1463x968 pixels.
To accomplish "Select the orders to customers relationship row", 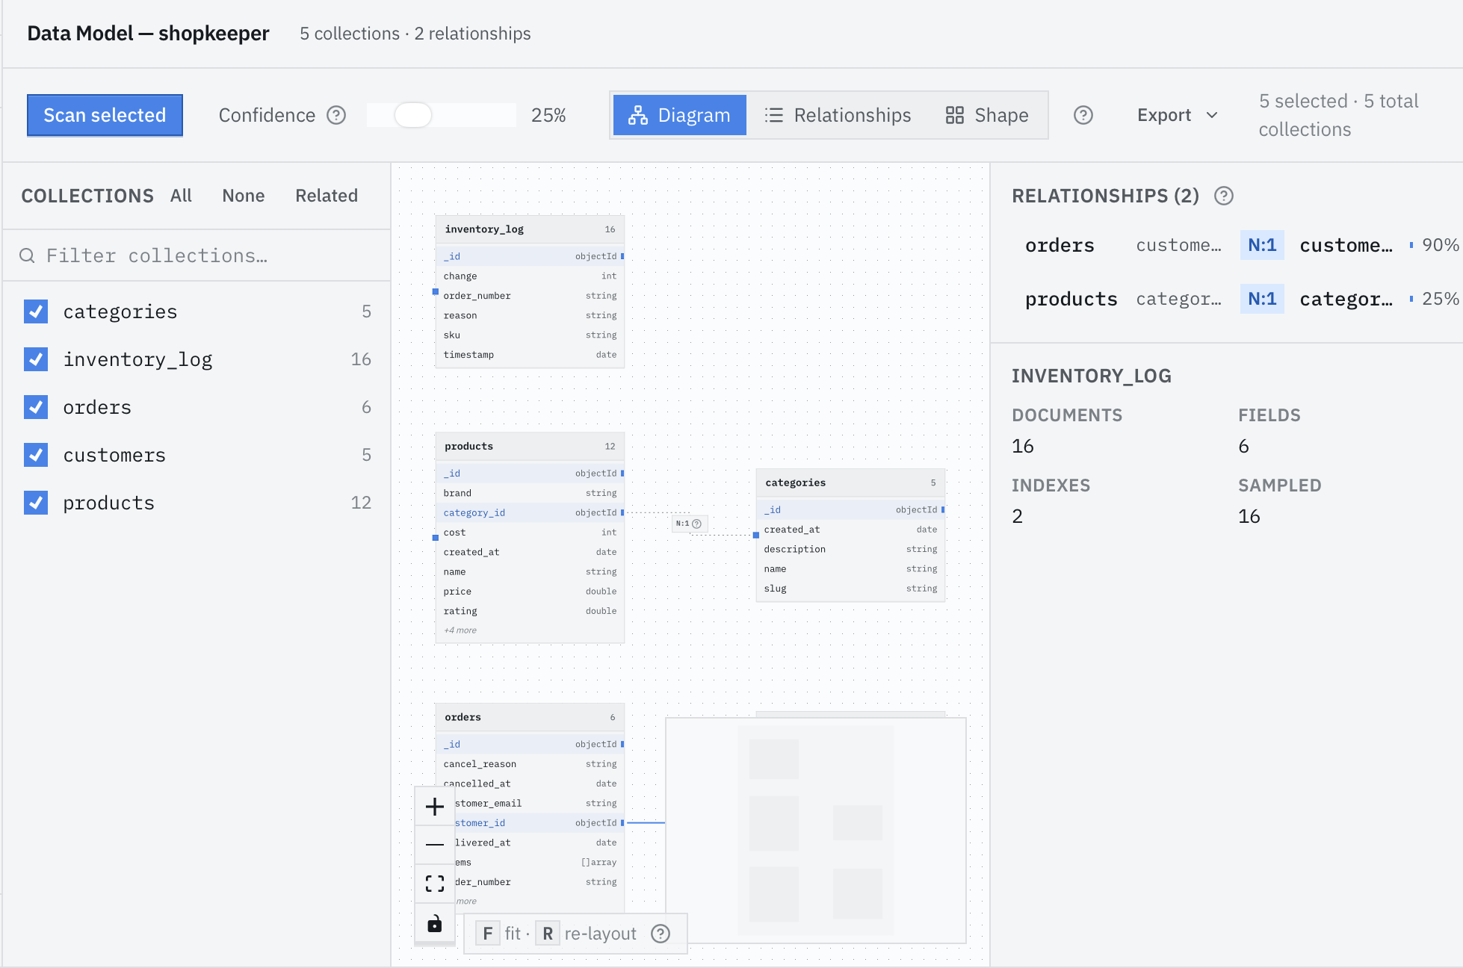I will 1237,245.
